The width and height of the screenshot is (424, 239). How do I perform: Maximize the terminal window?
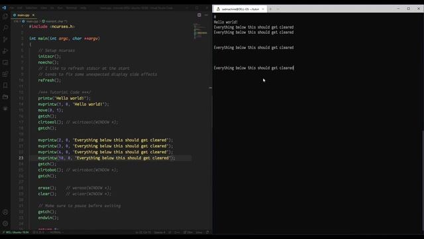tap(408, 9)
